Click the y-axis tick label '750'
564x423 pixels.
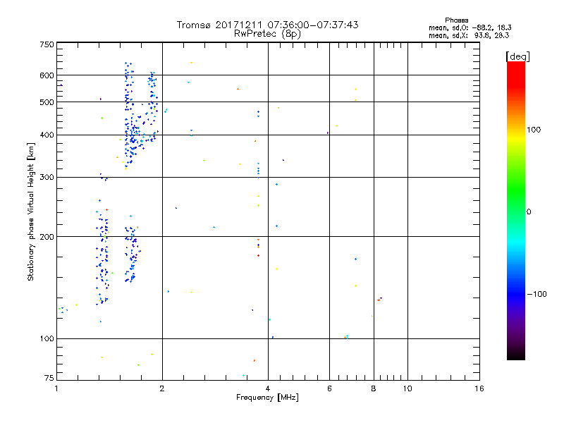coord(47,44)
